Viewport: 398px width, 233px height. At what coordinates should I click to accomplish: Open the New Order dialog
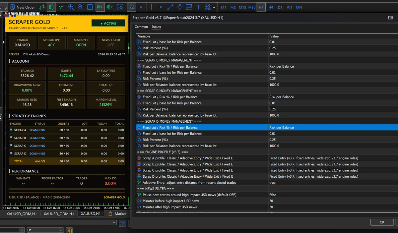coord(23,7)
